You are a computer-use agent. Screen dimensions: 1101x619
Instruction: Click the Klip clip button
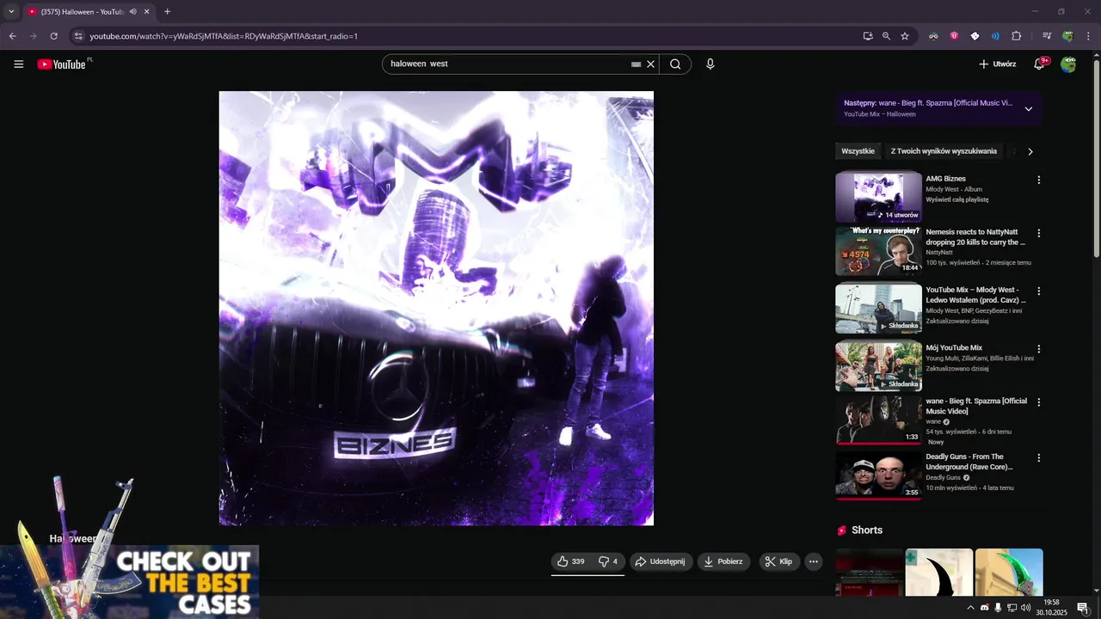(779, 561)
